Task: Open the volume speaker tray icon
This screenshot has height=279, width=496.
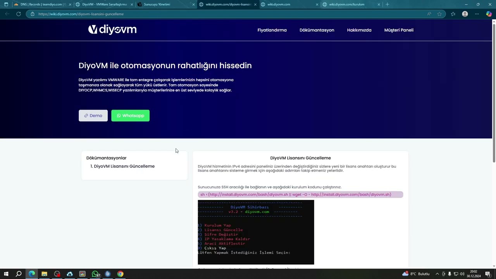Action: [x=462, y=274]
